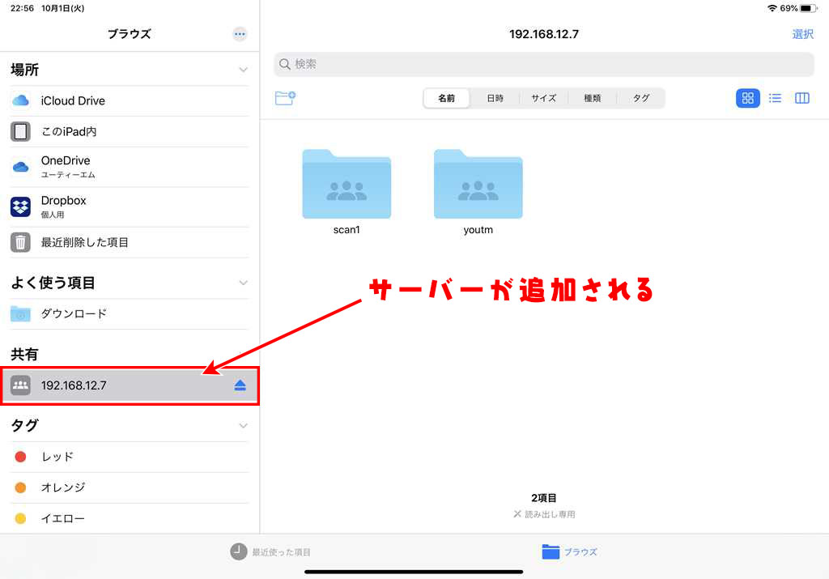Eject the 192.168.12.7 server
Screen dimensions: 829x579
(240, 385)
